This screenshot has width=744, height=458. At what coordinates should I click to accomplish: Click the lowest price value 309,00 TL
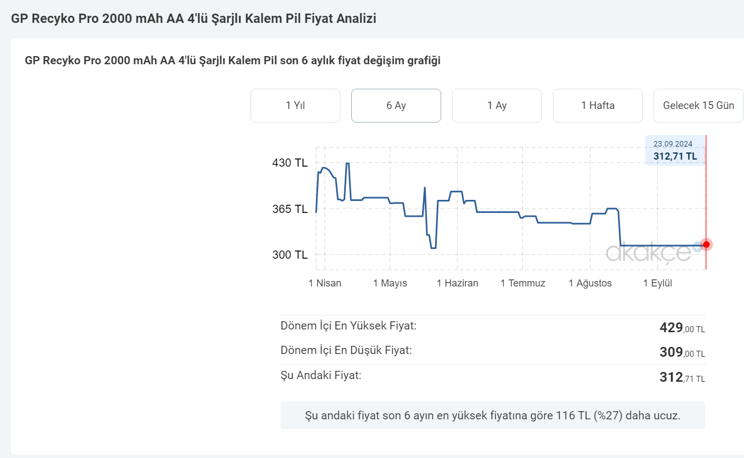(682, 352)
